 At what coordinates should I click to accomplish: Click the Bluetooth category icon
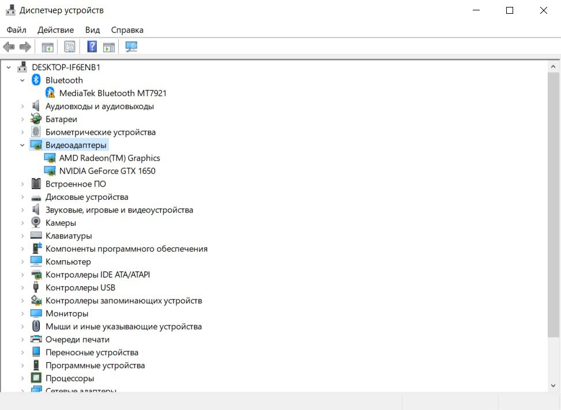point(36,80)
